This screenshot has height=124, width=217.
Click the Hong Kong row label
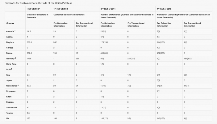(x=12, y=64)
